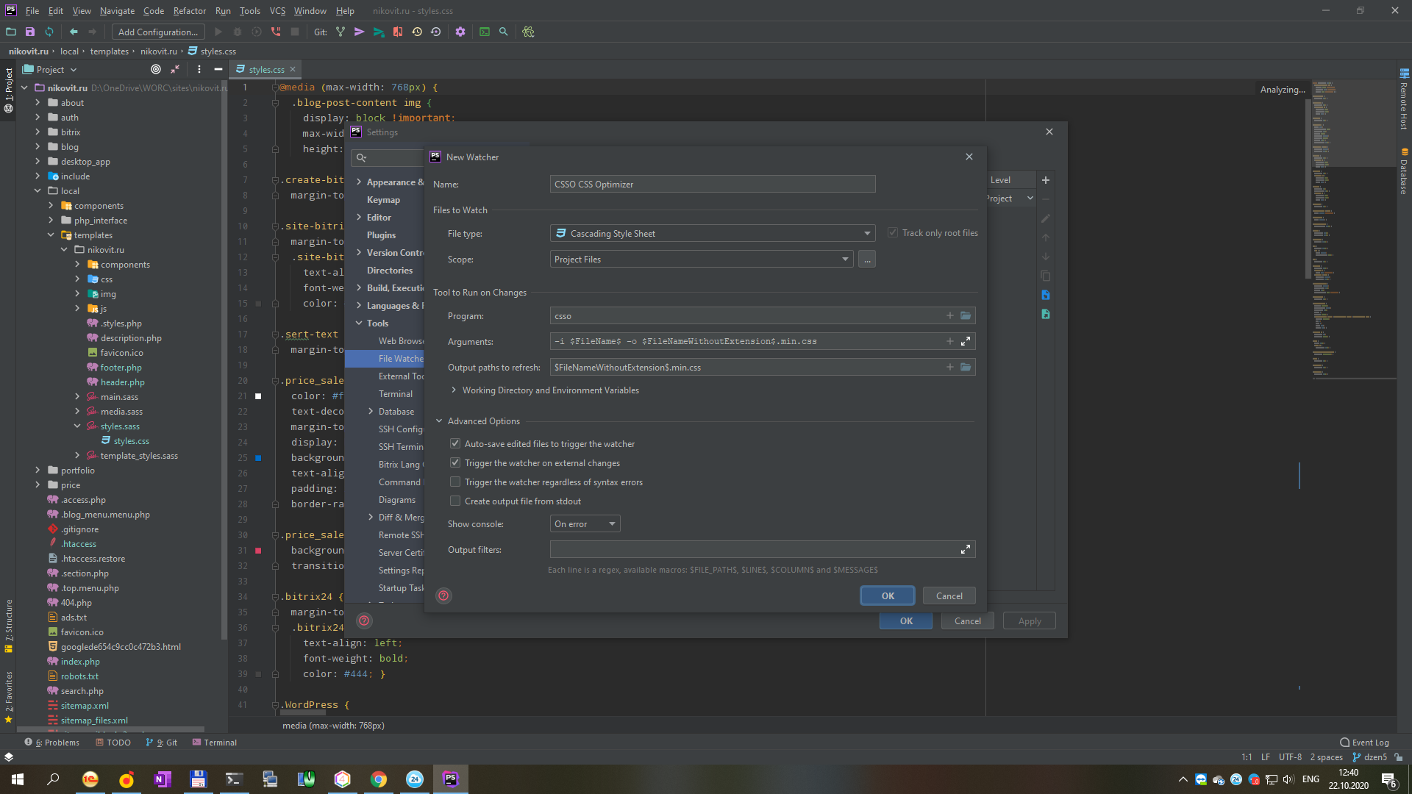
Task: Open the Refactor menu
Action: click(189, 10)
